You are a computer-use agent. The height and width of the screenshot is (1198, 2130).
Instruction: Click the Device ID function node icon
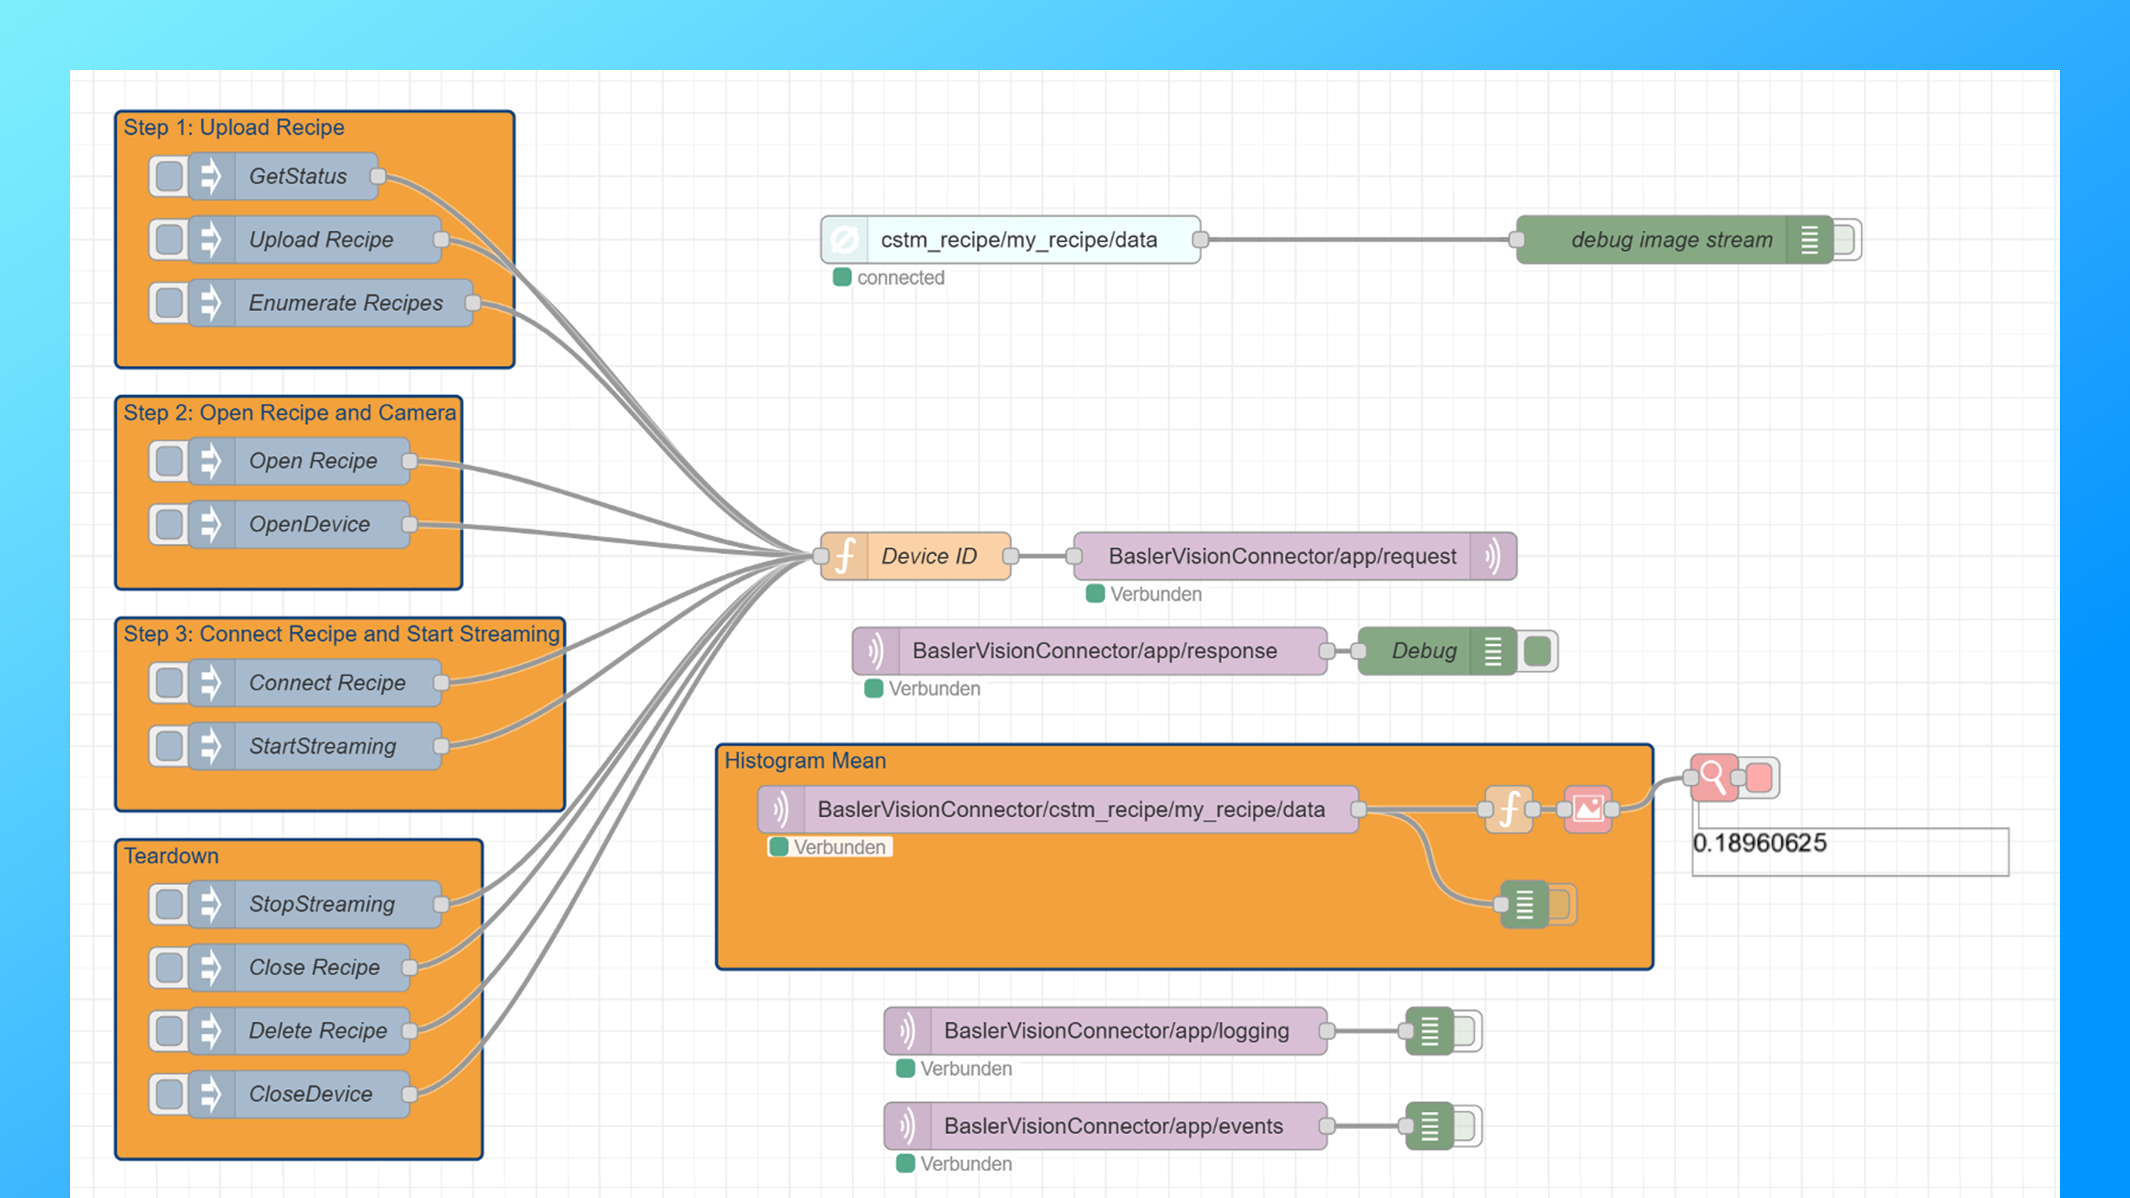point(845,556)
